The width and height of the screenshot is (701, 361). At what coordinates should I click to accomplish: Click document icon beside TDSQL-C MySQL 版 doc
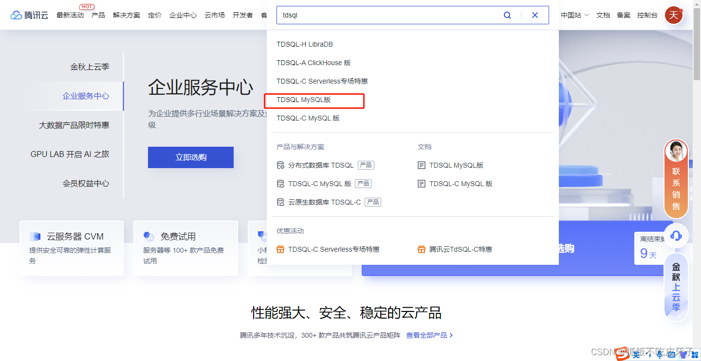click(422, 184)
